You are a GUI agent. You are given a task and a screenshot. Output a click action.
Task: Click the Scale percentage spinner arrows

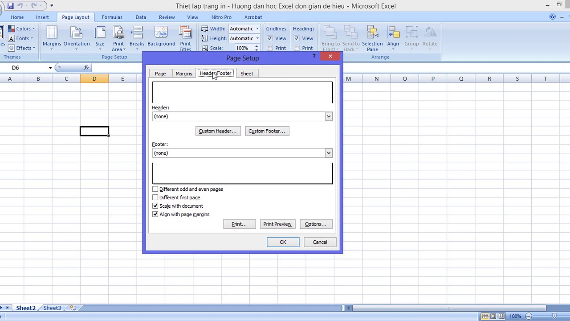coord(256,48)
